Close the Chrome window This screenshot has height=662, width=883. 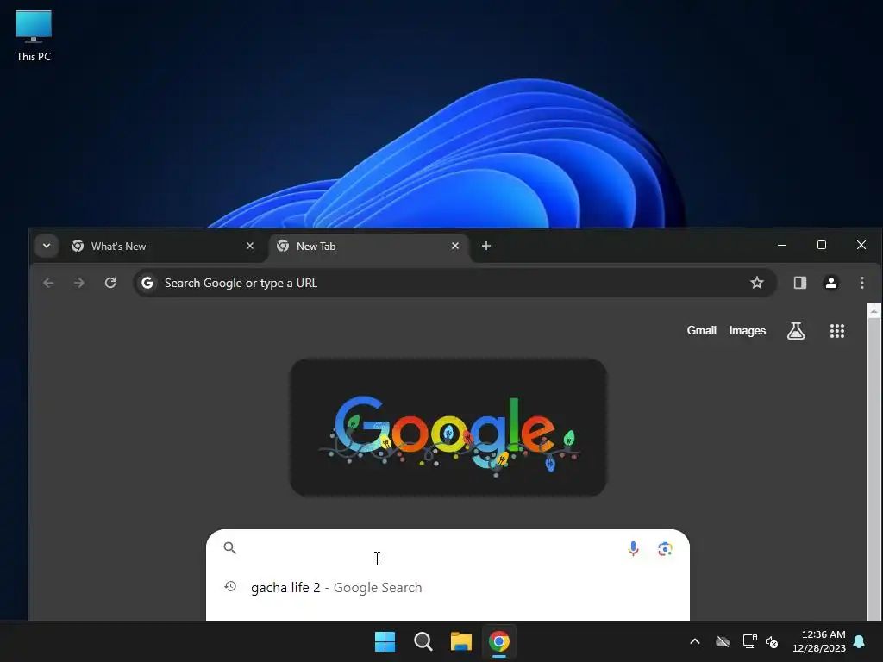(x=861, y=245)
